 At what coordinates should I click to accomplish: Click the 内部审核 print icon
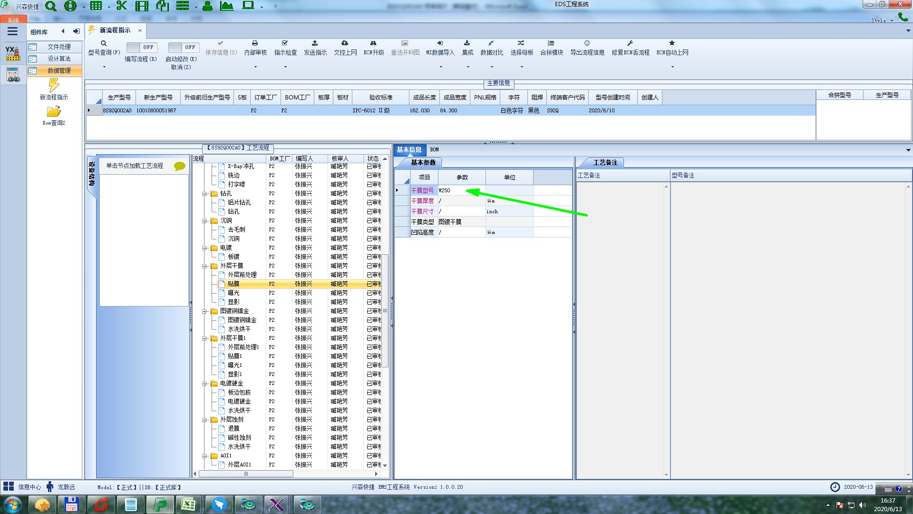(255, 43)
